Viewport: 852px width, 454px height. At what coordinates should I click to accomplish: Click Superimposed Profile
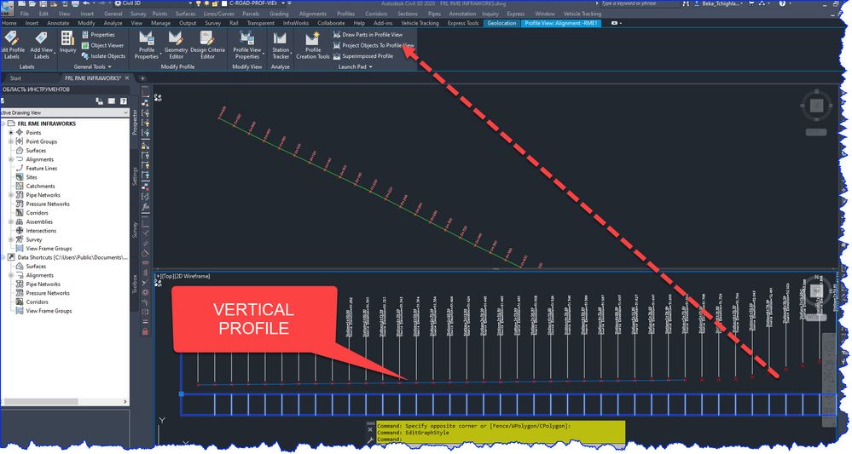point(363,56)
